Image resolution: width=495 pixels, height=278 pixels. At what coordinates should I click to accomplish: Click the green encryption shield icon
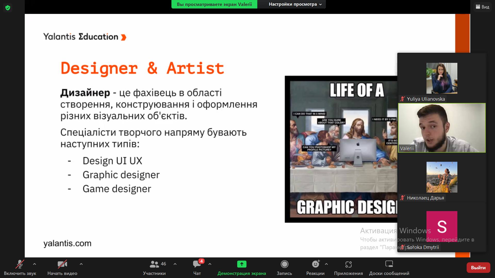click(8, 8)
